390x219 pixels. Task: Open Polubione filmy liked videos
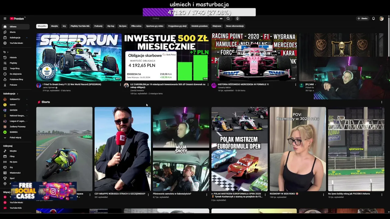(x=15, y=79)
